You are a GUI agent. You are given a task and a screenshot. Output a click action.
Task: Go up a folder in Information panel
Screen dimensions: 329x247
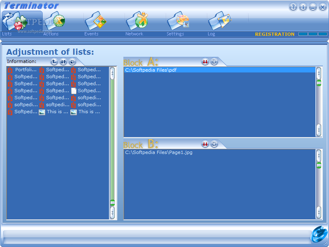pyautogui.click(x=54, y=62)
